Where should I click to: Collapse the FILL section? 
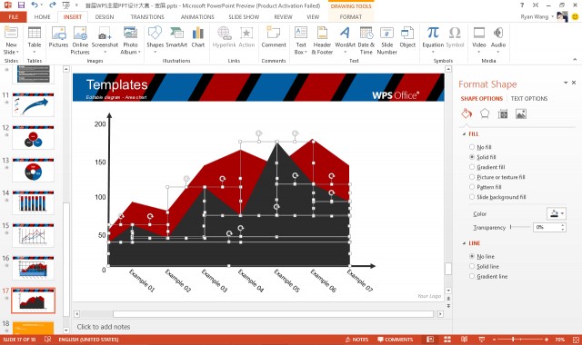tap(464, 134)
